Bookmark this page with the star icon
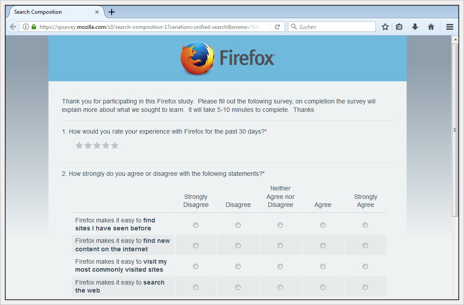The height and width of the screenshot is (305, 464). pyautogui.click(x=385, y=27)
